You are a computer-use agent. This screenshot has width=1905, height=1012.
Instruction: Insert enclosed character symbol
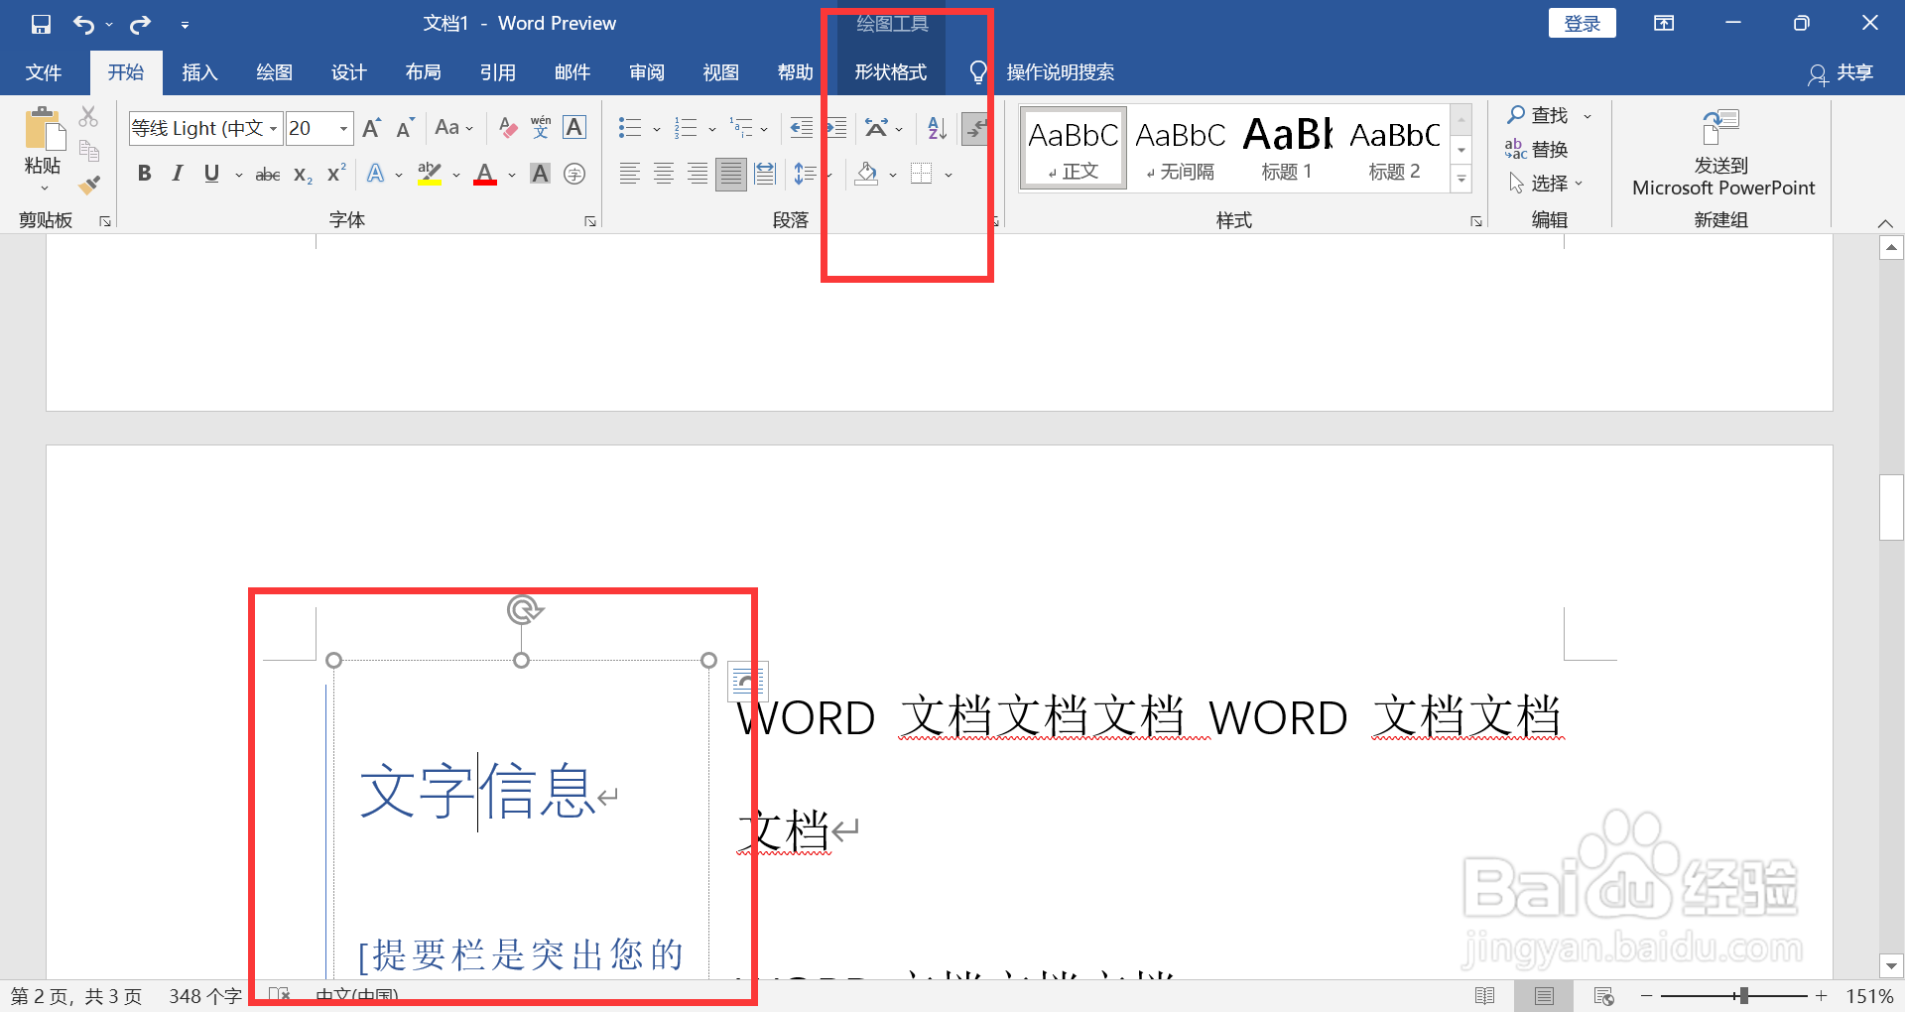pyautogui.click(x=574, y=175)
